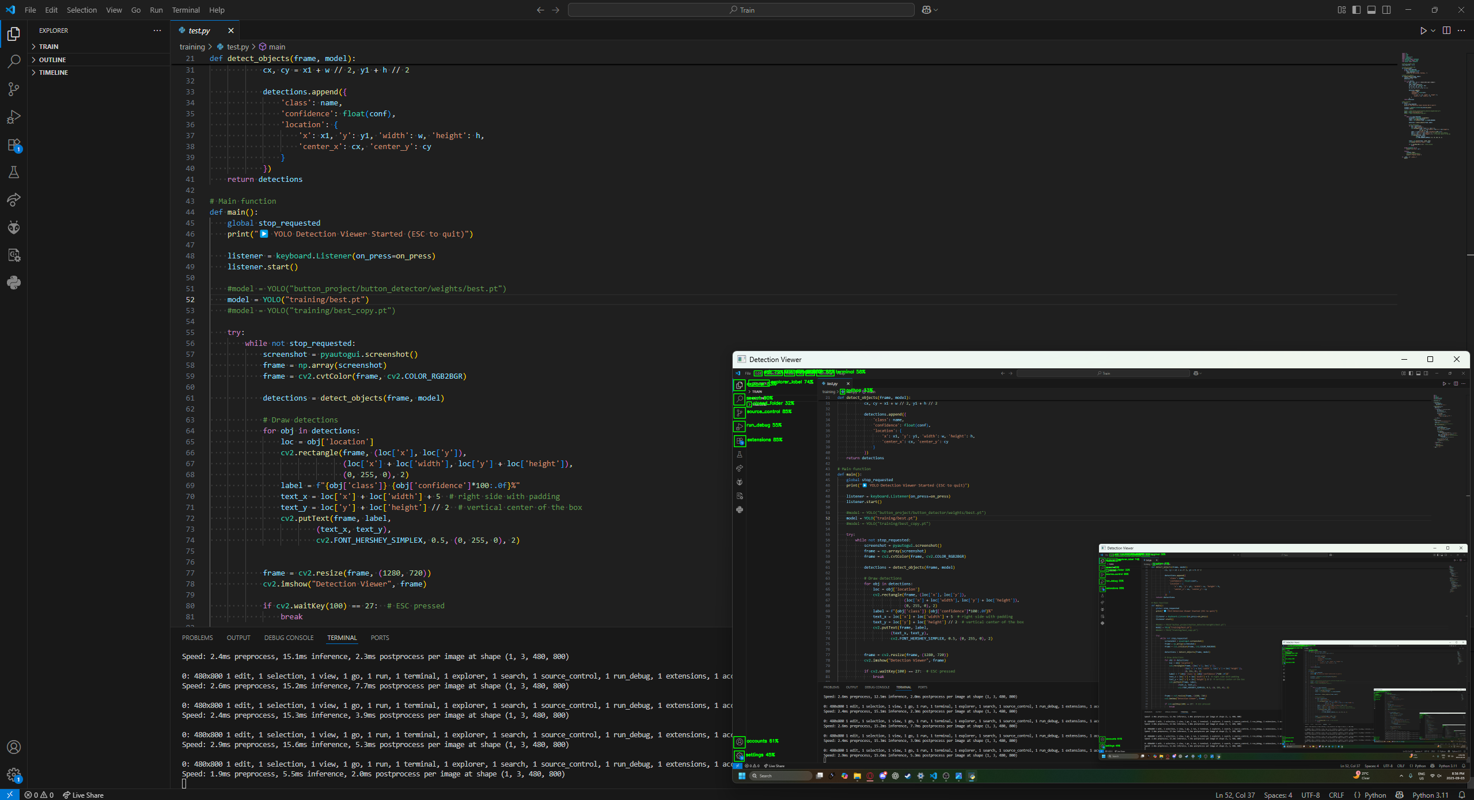Screen dimensions: 1474x800
Task: Open the Accounts menu icon
Action: (14, 747)
